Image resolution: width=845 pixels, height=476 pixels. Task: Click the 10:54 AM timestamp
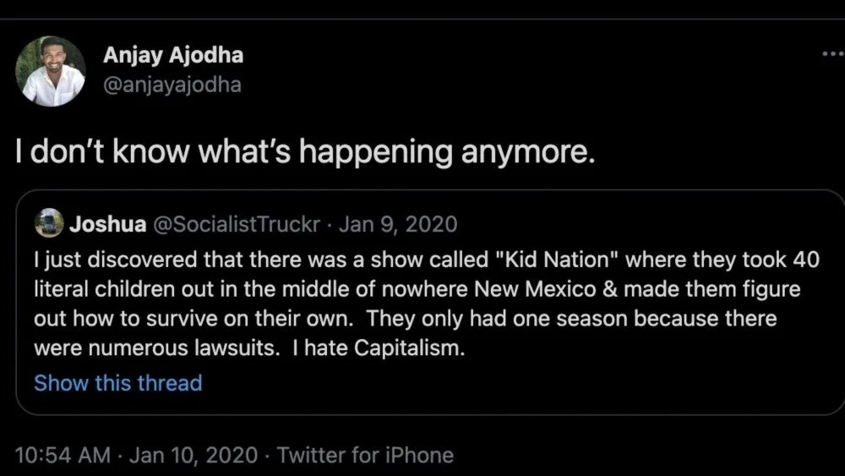63,455
